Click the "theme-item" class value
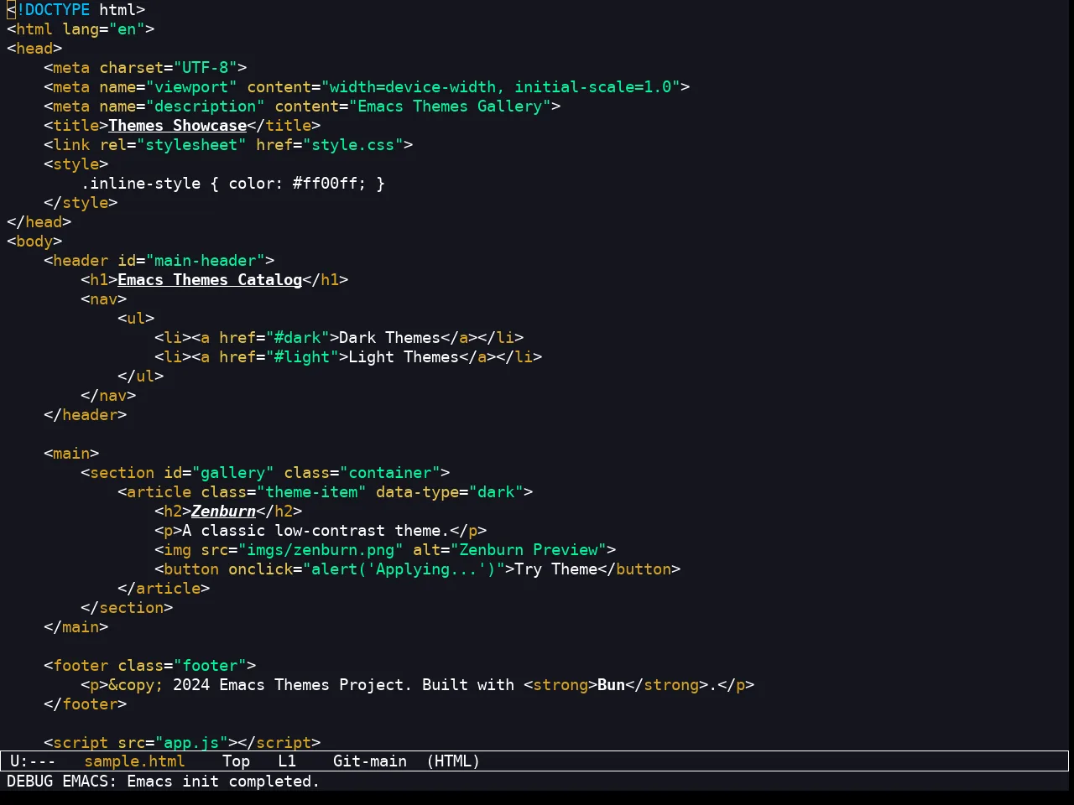1074x805 pixels. (311, 492)
